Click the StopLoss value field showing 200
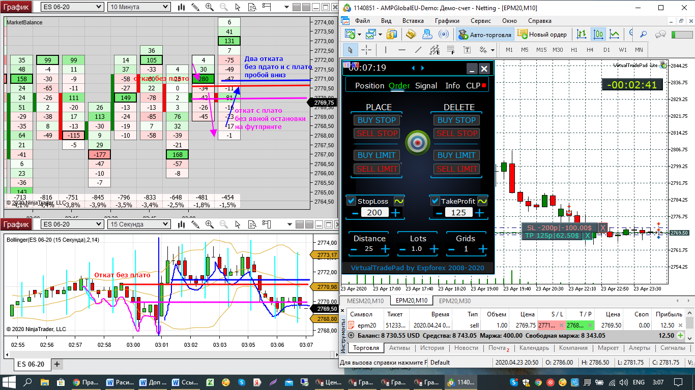Screen dimensions: 695x390 point(374,213)
